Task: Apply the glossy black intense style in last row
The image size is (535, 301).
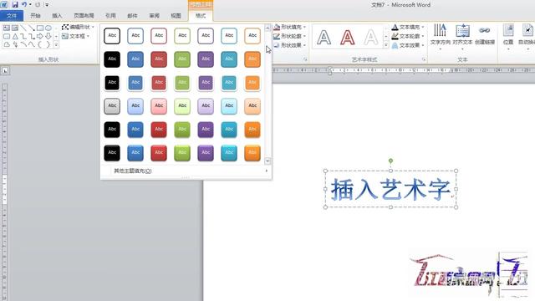Action: click(x=112, y=153)
